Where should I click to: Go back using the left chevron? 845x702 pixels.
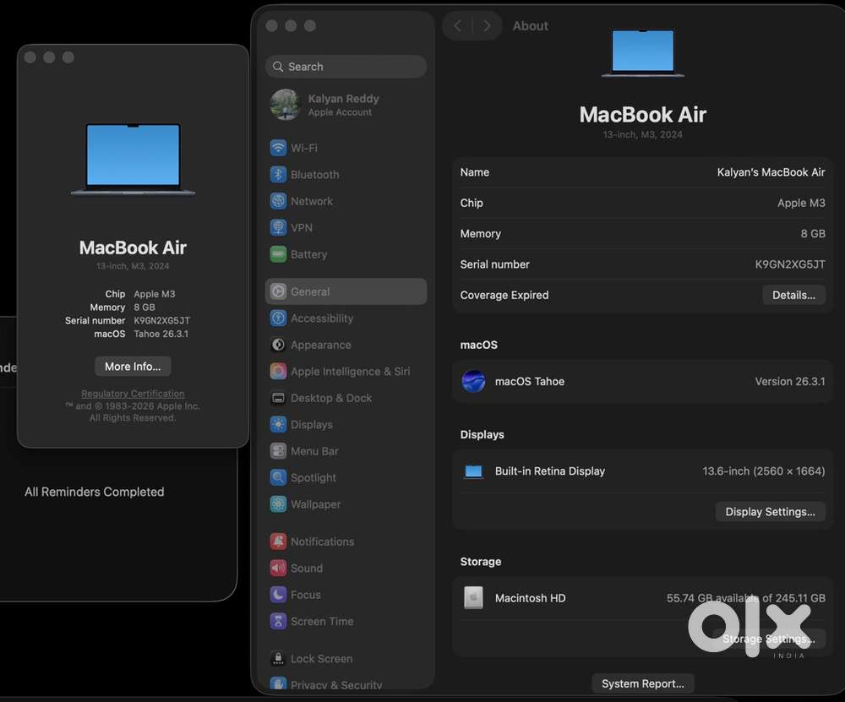[458, 26]
